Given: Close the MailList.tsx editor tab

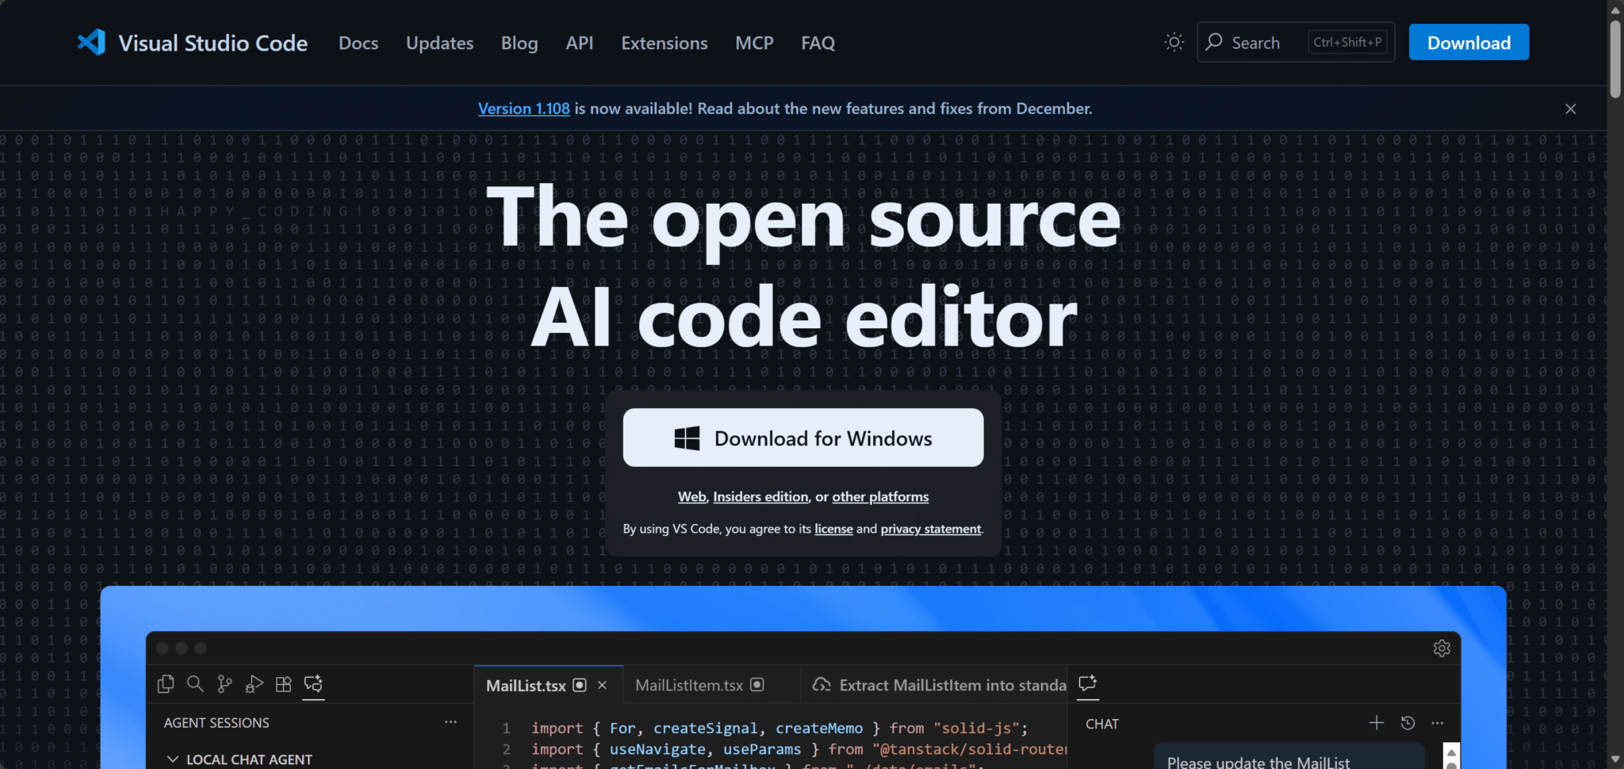Looking at the screenshot, I should [603, 685].
